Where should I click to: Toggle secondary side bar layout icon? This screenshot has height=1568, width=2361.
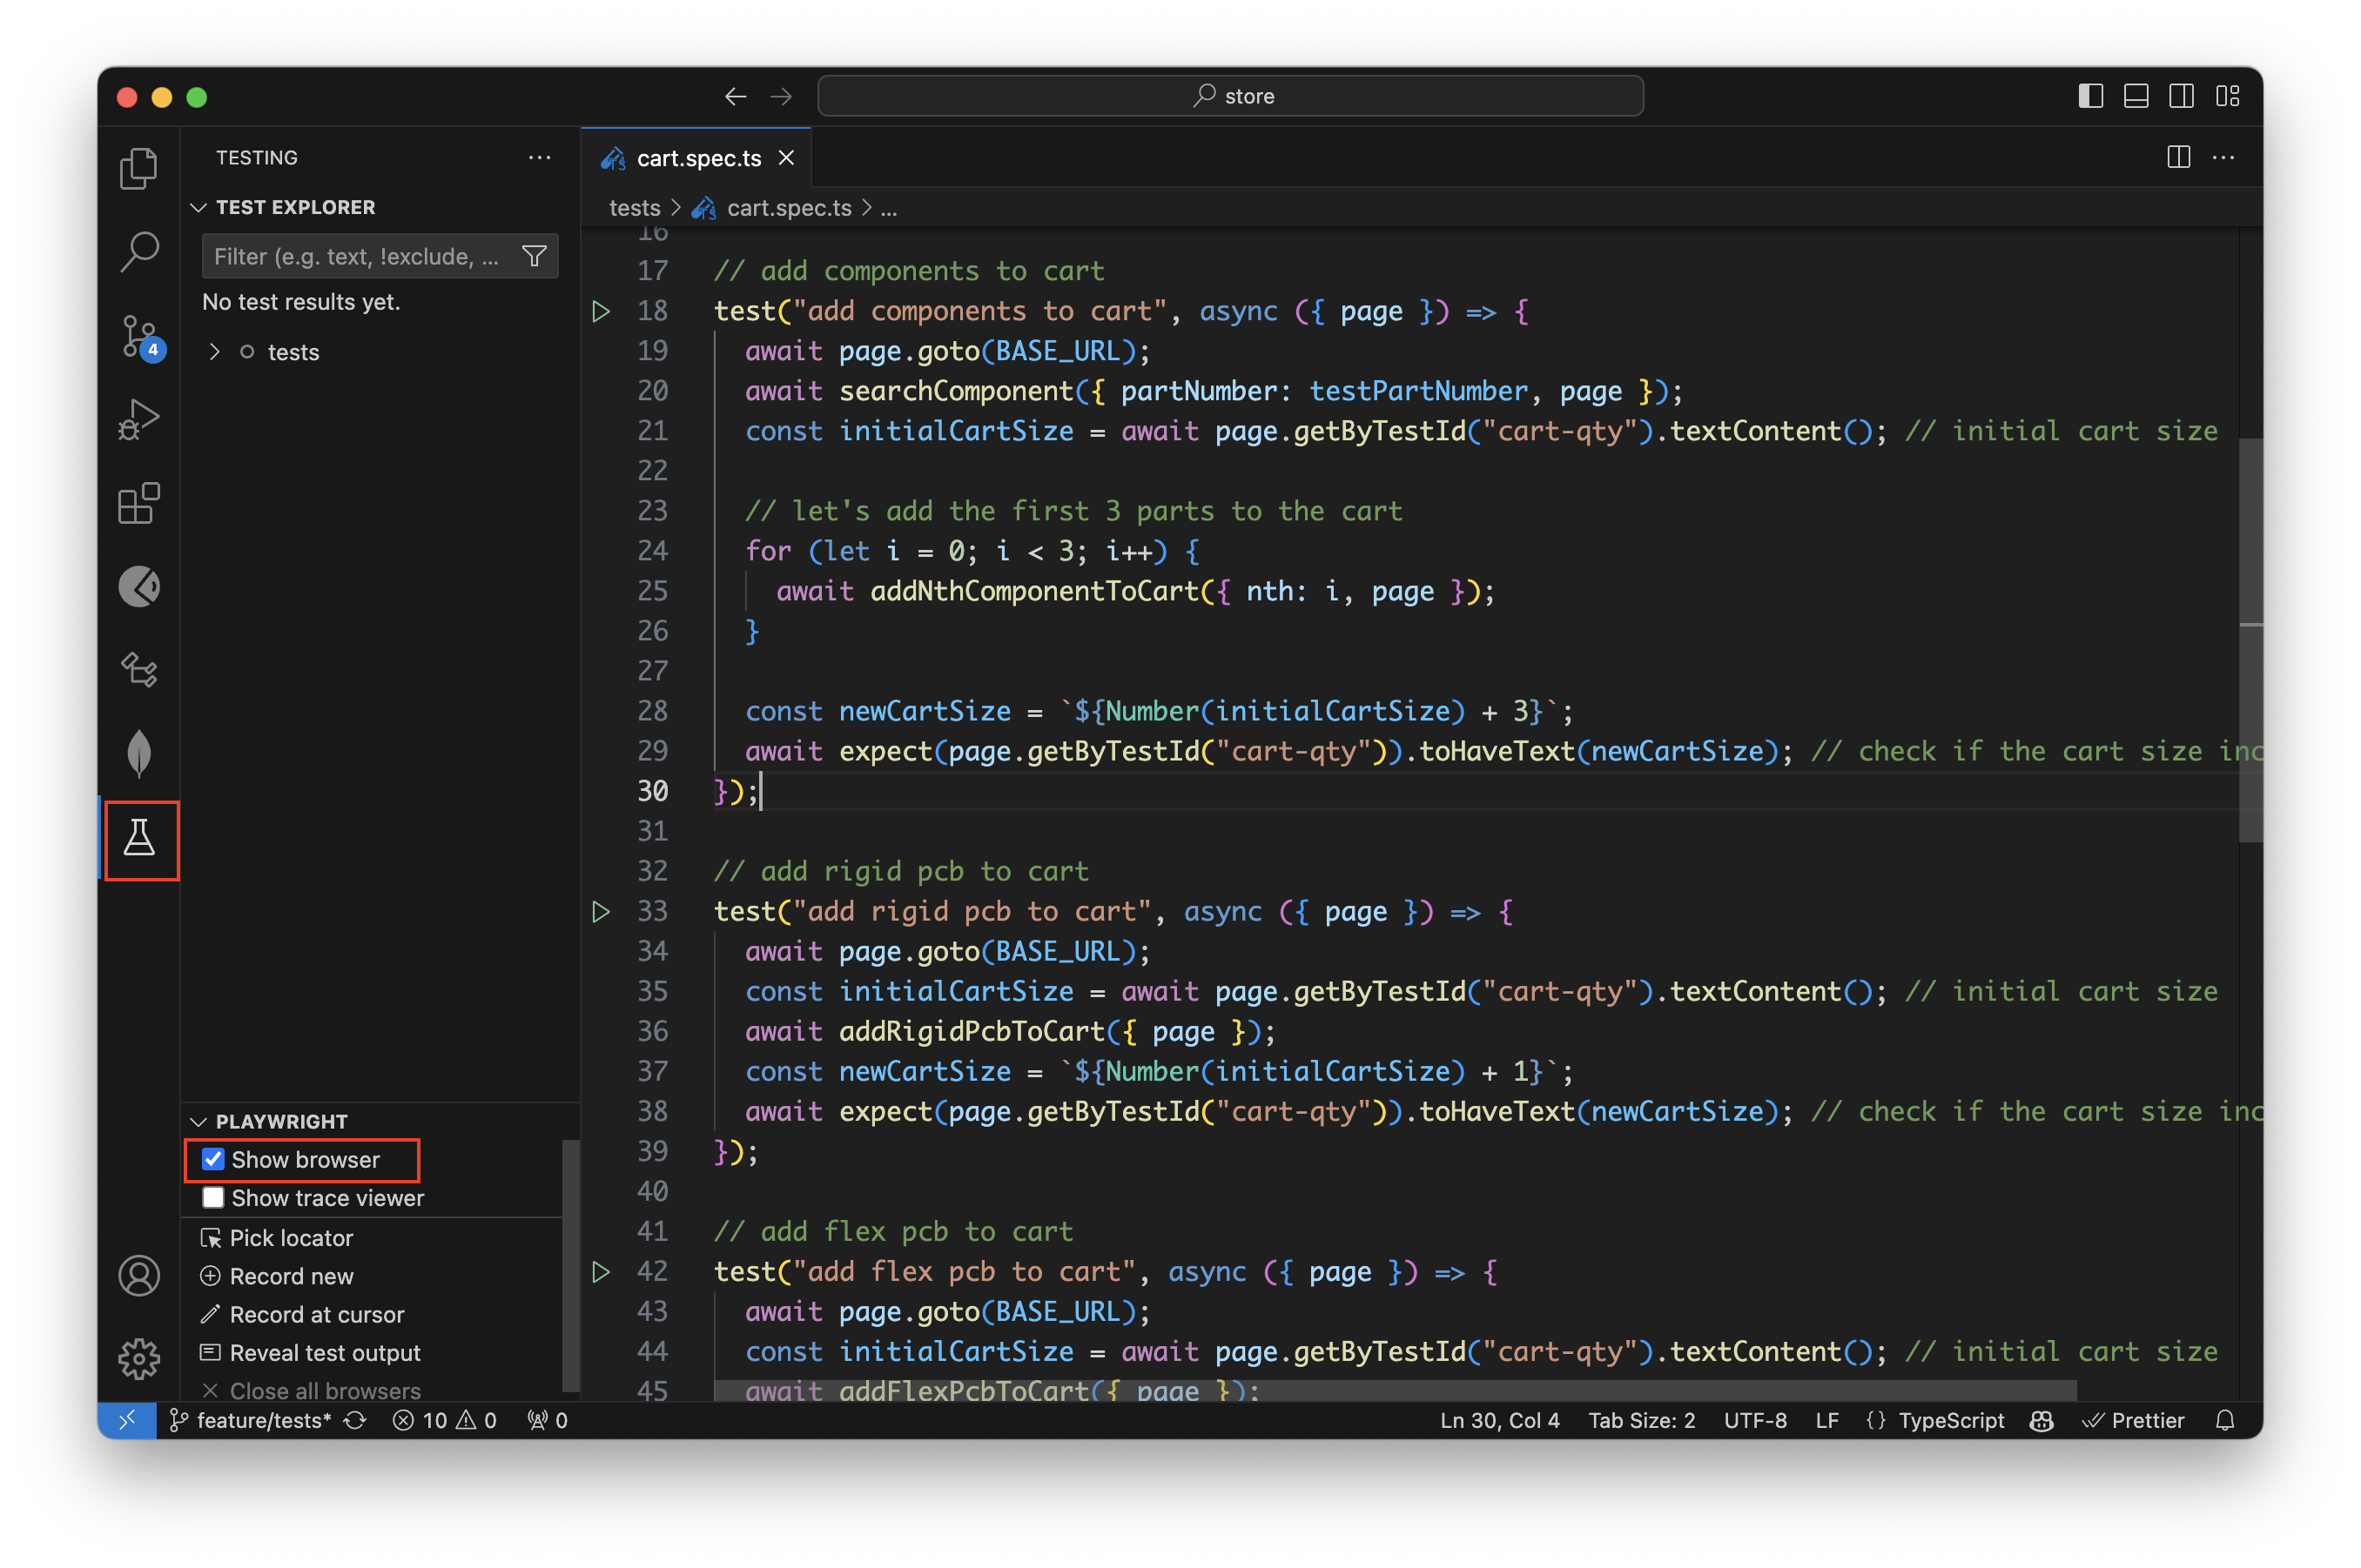(x=2181, y=96)
